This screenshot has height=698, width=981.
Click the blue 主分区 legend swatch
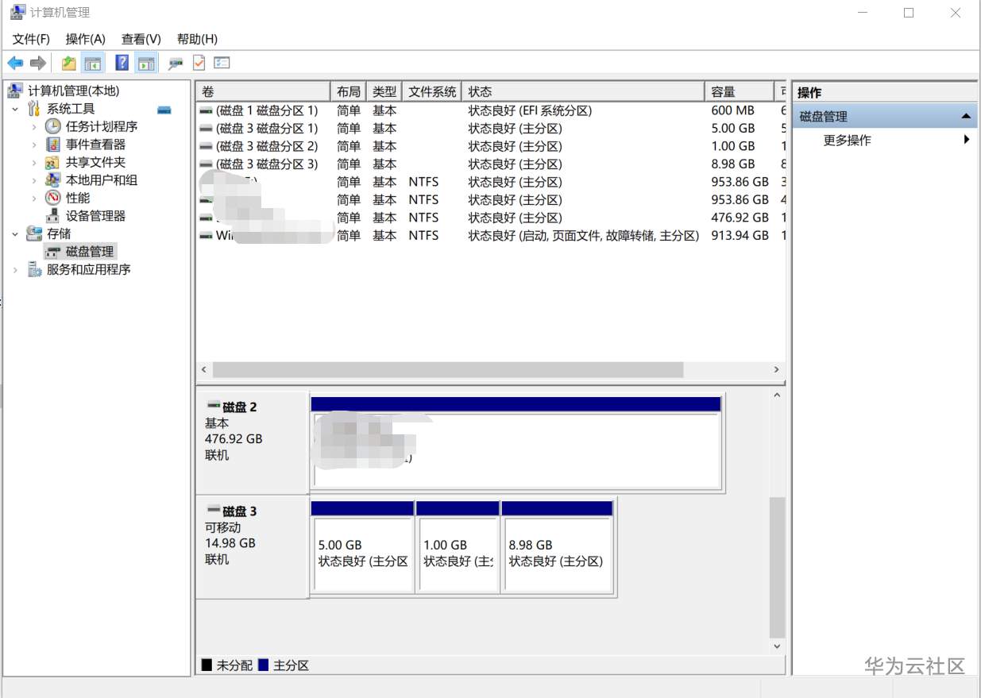264,665
